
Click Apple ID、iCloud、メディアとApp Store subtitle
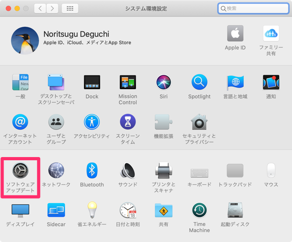point(87,43)
